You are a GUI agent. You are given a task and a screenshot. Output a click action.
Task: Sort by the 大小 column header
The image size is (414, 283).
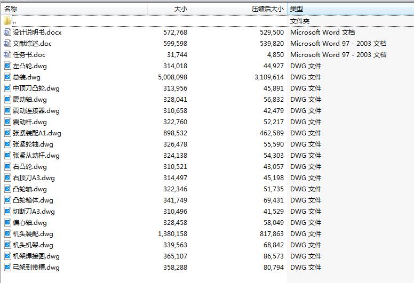169,9
